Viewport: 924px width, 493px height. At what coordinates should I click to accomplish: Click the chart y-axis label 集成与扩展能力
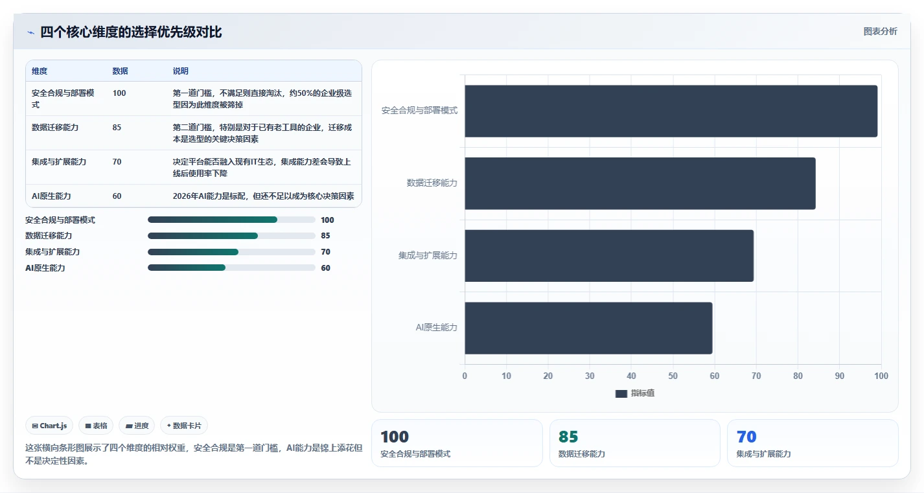pyautogui.click(x=428, y=256)
